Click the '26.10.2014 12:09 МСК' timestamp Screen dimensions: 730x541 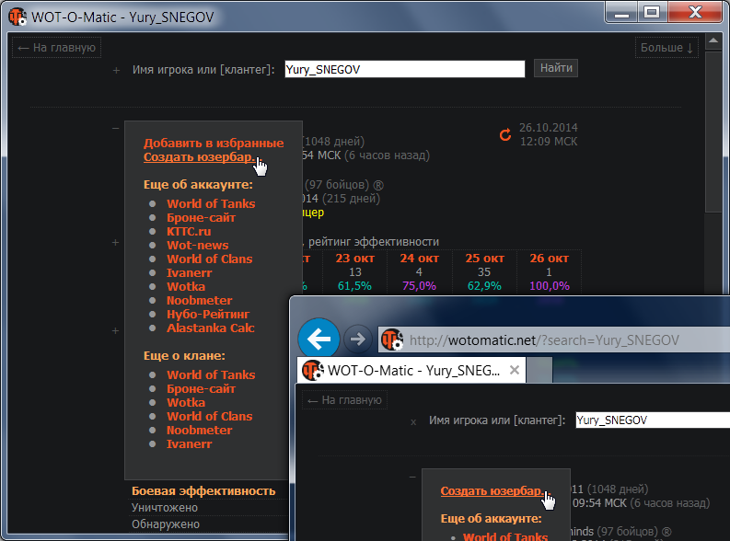[549, 134]
